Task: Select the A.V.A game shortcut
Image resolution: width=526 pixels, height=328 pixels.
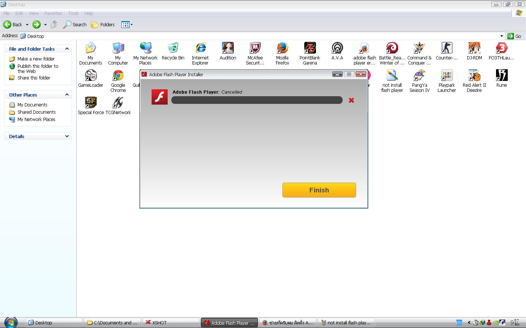Action: (x=337, y=51)
